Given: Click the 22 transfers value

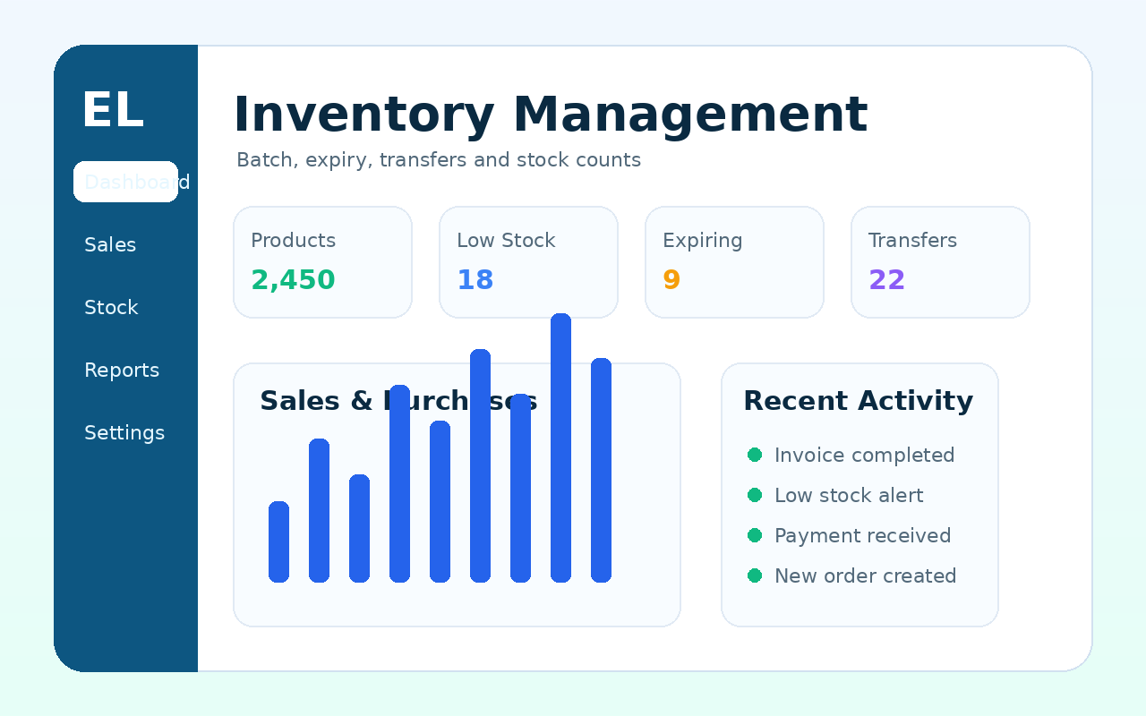Looking at the screenshot, I should 887,280.
